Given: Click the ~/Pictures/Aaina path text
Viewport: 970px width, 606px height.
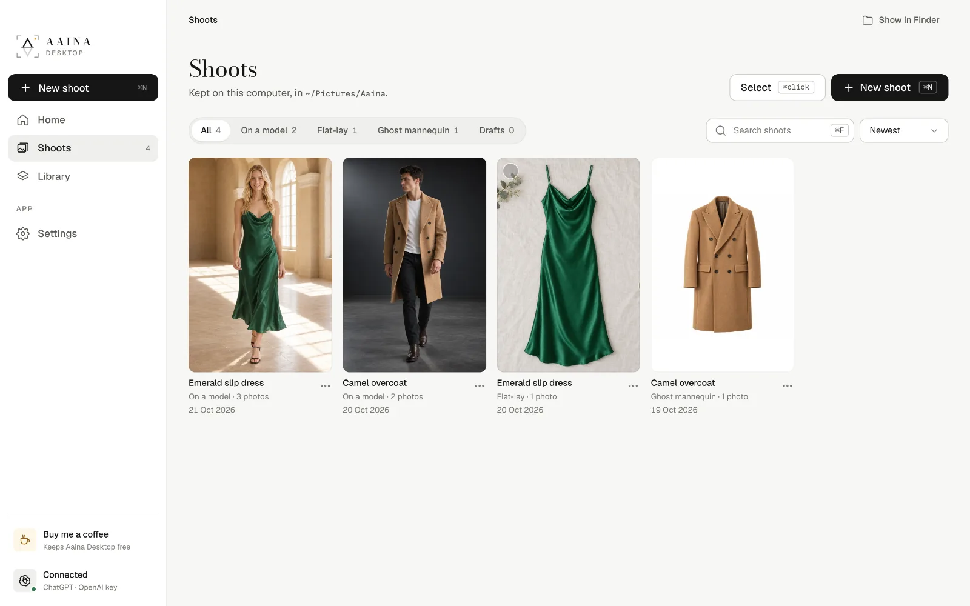Looking at the screenshot, I should (x=346, y=94).
